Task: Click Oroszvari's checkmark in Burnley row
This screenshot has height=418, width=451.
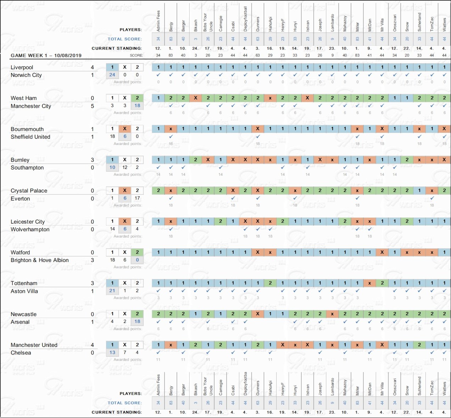Action: [395, 167]
